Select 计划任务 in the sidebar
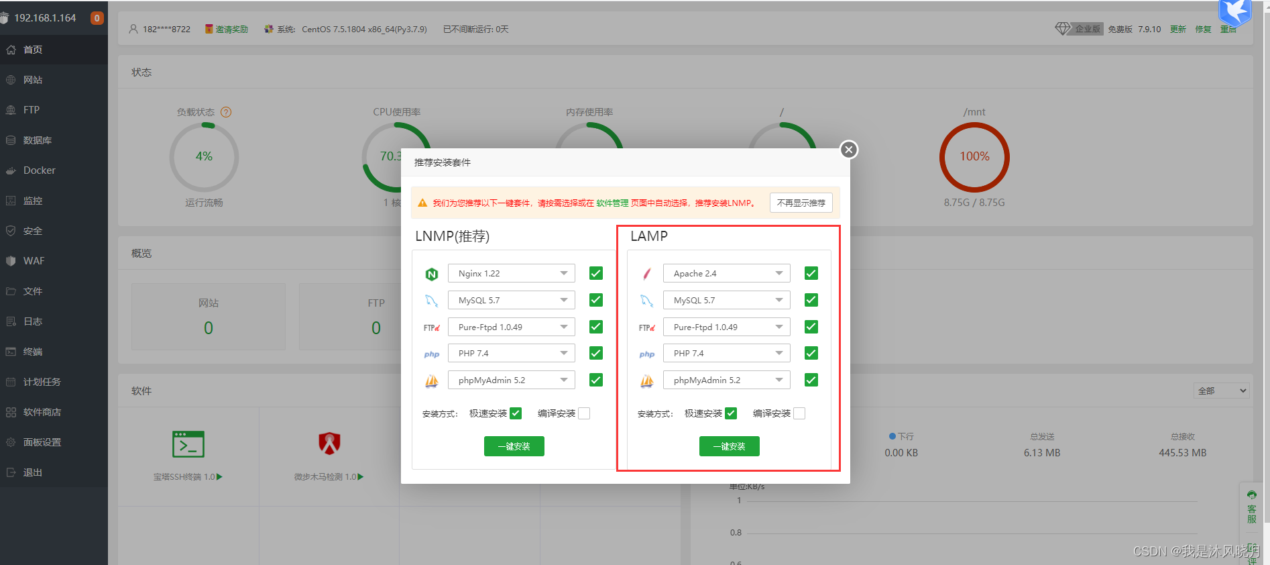The width and height of the screenshot is (1270, 565). pos(54,382)
